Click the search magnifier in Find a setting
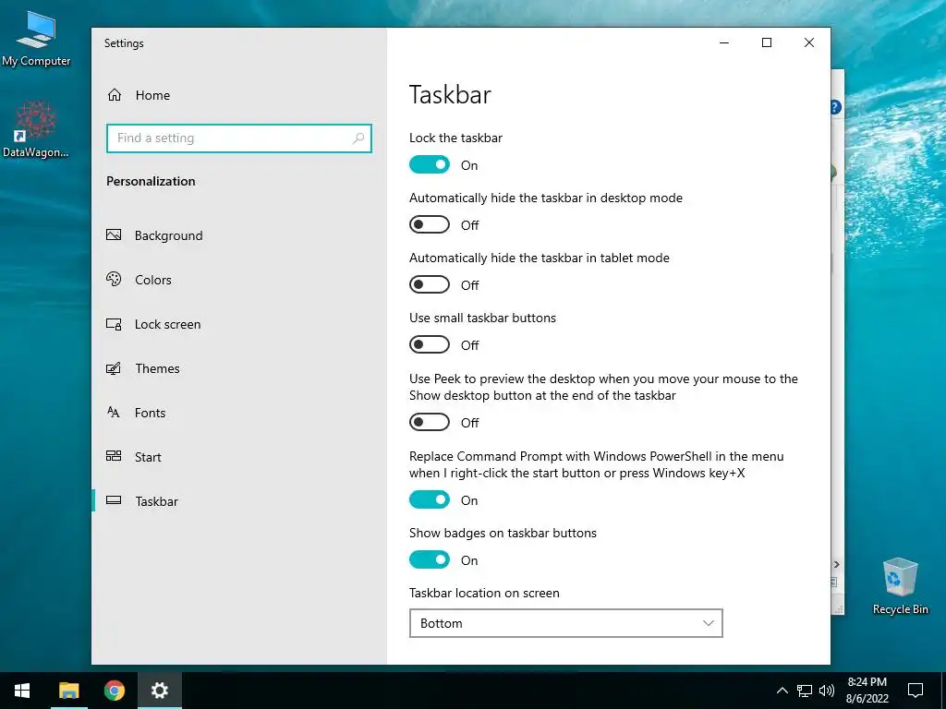The height and width of the screenshot is (709, 946). (x=358, y=138)
